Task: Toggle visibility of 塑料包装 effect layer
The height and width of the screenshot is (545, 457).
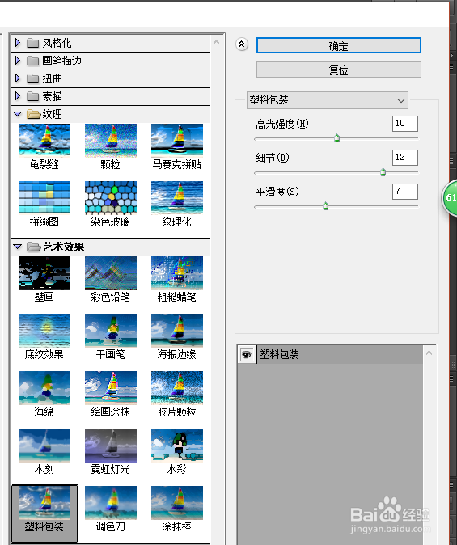Action: point(247,354)
